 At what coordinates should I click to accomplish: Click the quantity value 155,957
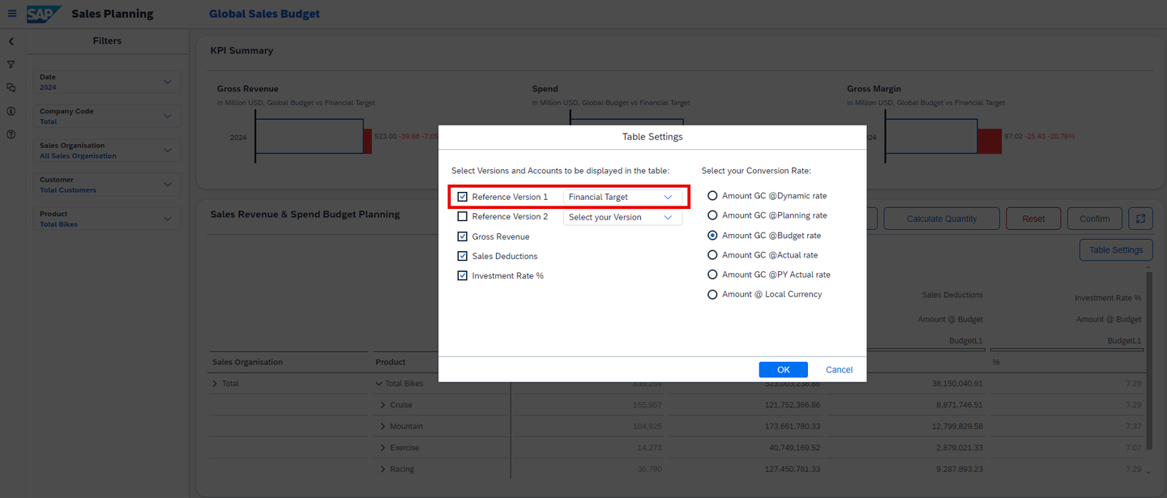pos(647,405)
